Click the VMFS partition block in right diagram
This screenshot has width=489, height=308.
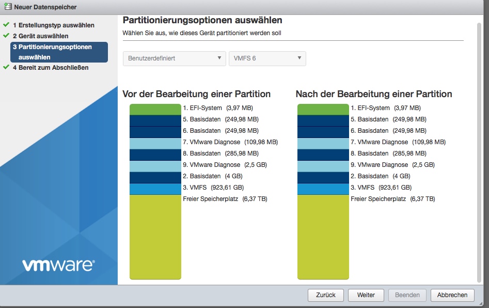[x=323, y=188]
